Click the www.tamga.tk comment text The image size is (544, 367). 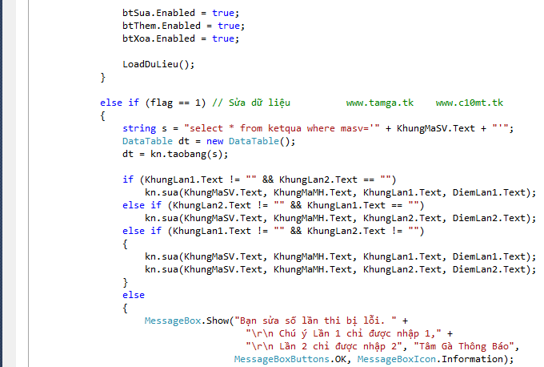(x=379, y=103)
